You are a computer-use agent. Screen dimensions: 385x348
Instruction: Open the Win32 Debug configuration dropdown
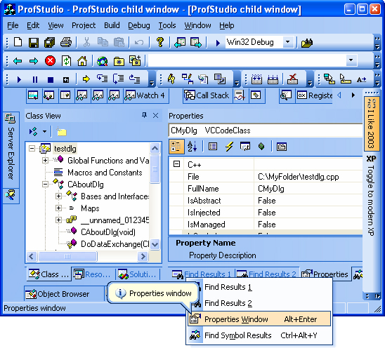(x=288, y=42)
